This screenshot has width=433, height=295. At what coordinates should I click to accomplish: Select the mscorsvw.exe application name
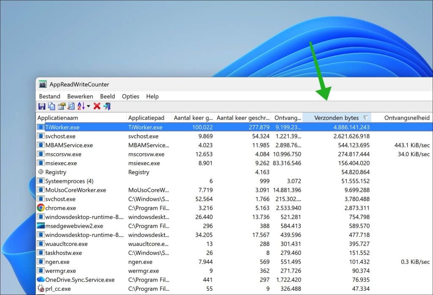coord(63,154)
